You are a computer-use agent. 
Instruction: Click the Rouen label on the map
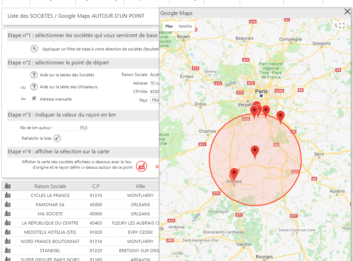click(x=183, y=37)
